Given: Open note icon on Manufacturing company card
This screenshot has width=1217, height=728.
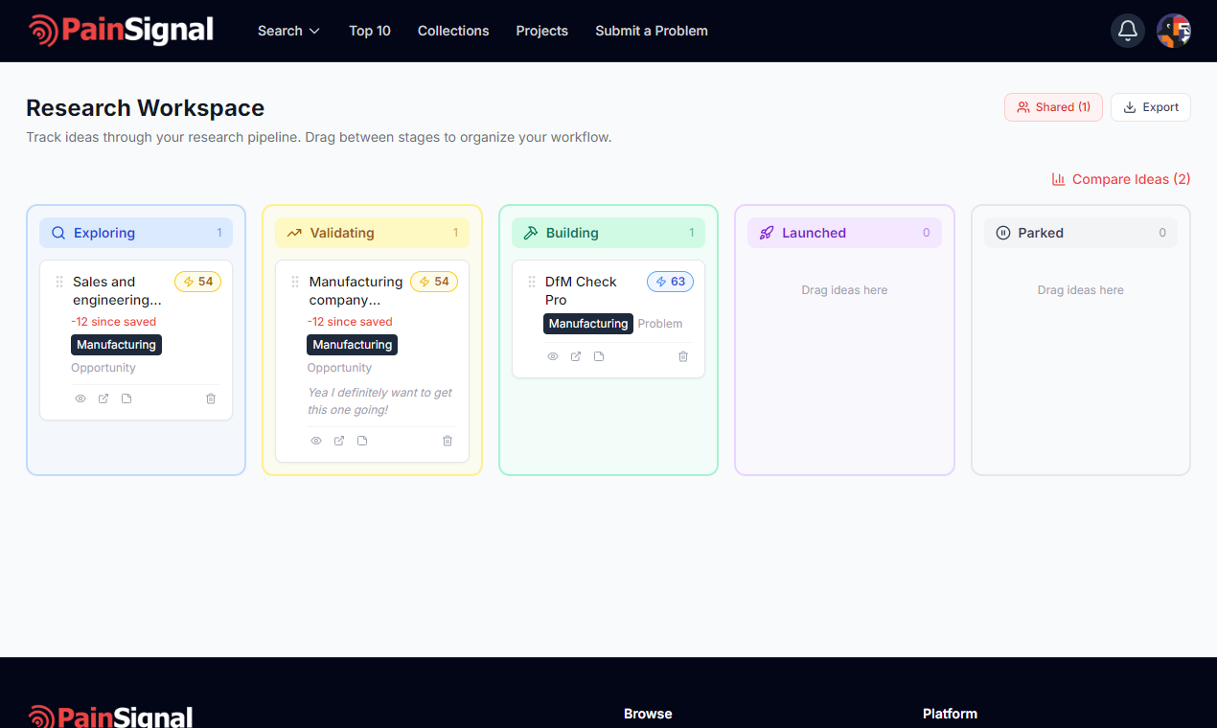Looking at the screenshot, I should tap(362, 441).
